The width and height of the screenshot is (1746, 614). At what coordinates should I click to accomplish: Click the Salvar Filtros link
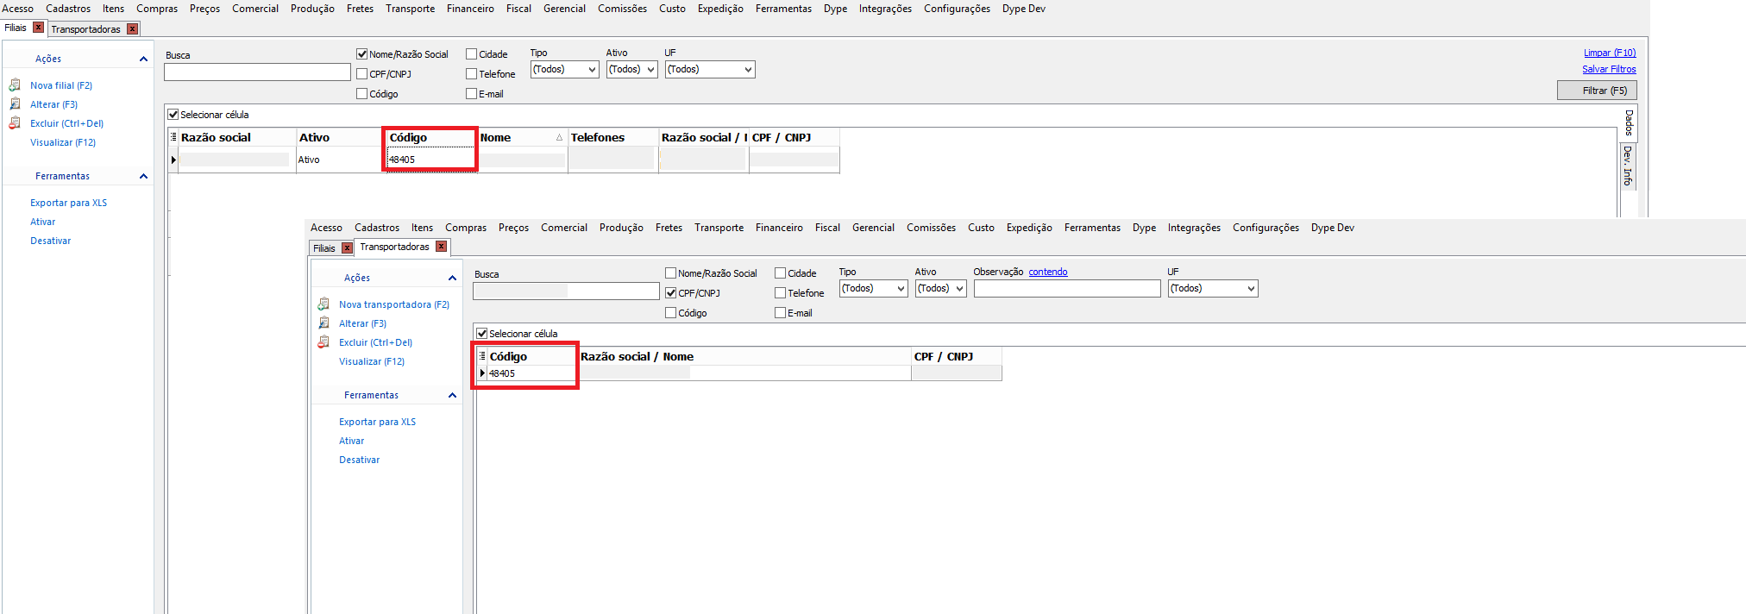[x=1609, y=69]
